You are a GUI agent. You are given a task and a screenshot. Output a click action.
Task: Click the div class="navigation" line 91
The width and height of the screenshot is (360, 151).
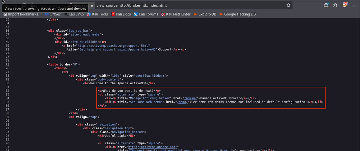click(98, 125)
